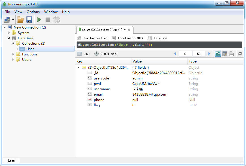
Task: Click the query text editor field
Action: coord(159,45)
